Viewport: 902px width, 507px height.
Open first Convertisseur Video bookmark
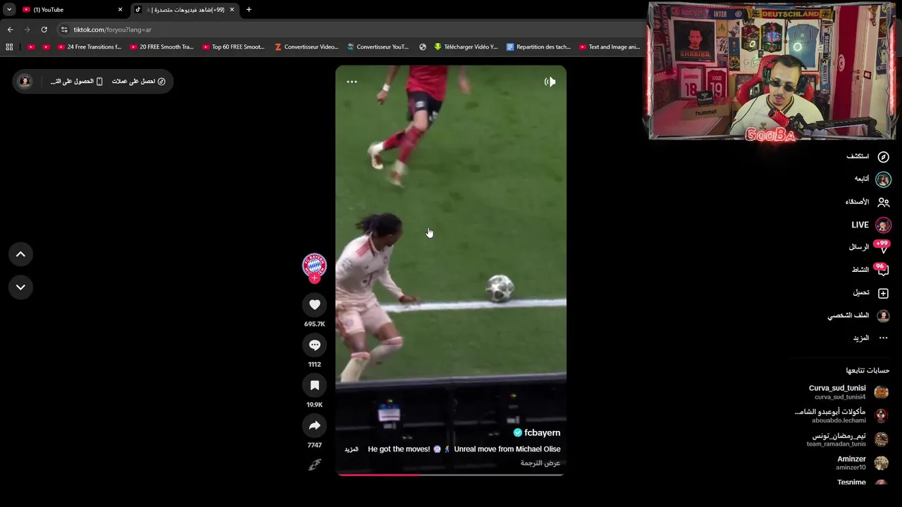307,47
